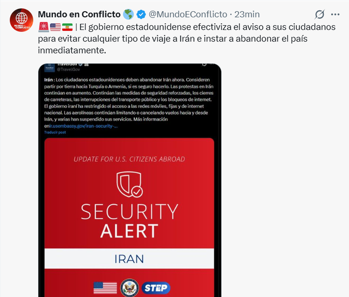Image resolution: width=349 pixels, height=297 pixels.
Task: Click the red siren emoji
Action: [x=44, y=27]
